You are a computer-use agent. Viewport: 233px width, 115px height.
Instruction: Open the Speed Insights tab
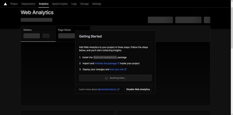[60, 4]
